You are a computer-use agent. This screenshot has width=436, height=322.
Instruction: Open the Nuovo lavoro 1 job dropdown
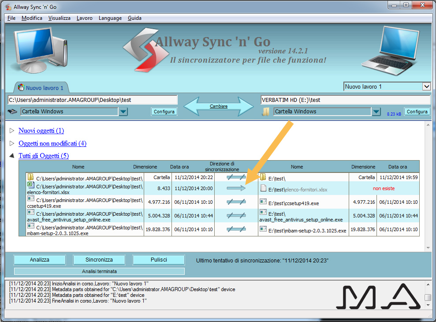(x=426, y=86)
